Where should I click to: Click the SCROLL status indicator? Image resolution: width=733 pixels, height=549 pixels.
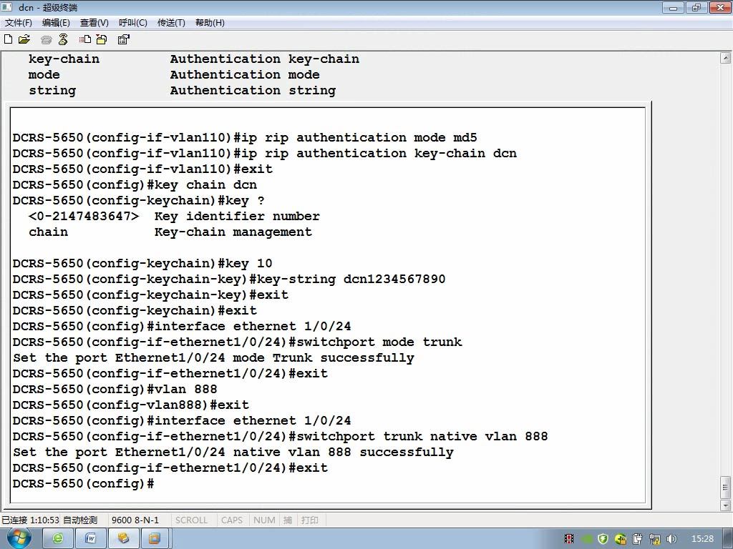191,520
